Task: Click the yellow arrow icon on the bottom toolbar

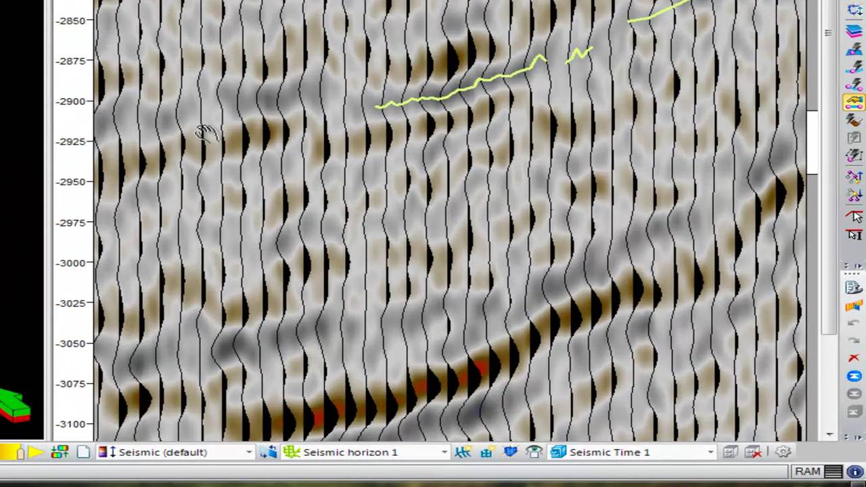Action: (36, 453)
